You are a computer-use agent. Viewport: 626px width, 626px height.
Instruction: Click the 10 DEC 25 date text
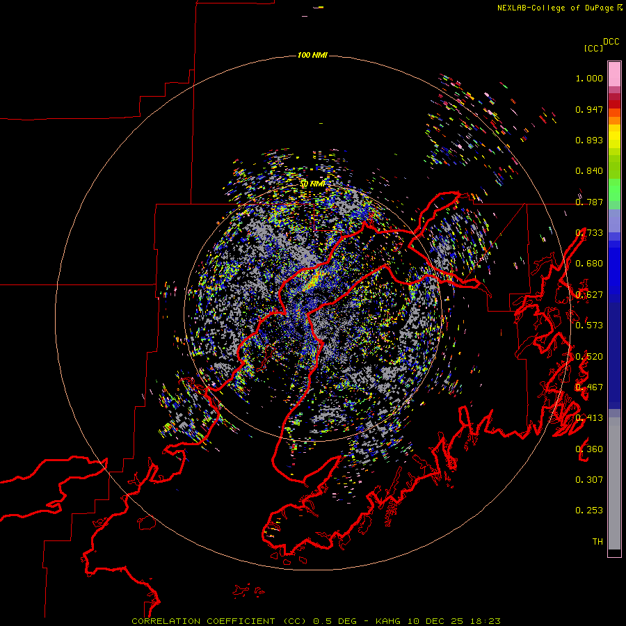point(435,621)
